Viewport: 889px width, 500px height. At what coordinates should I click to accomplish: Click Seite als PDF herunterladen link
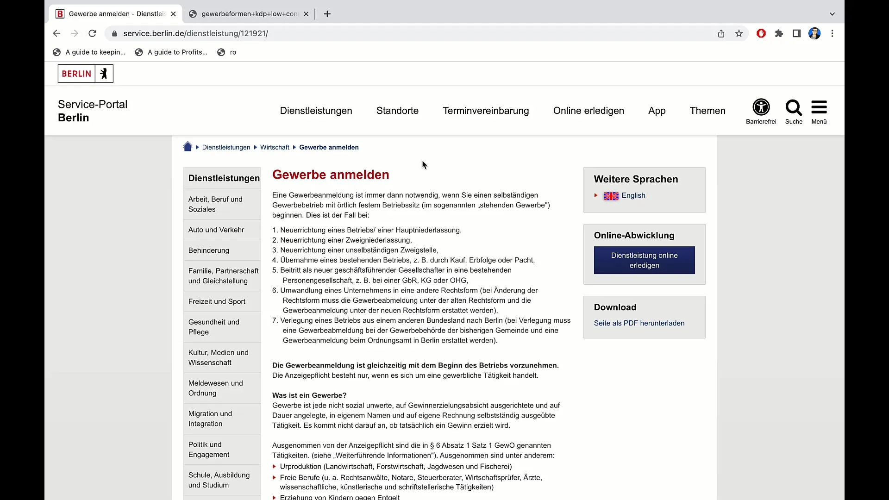pos(639,323)
